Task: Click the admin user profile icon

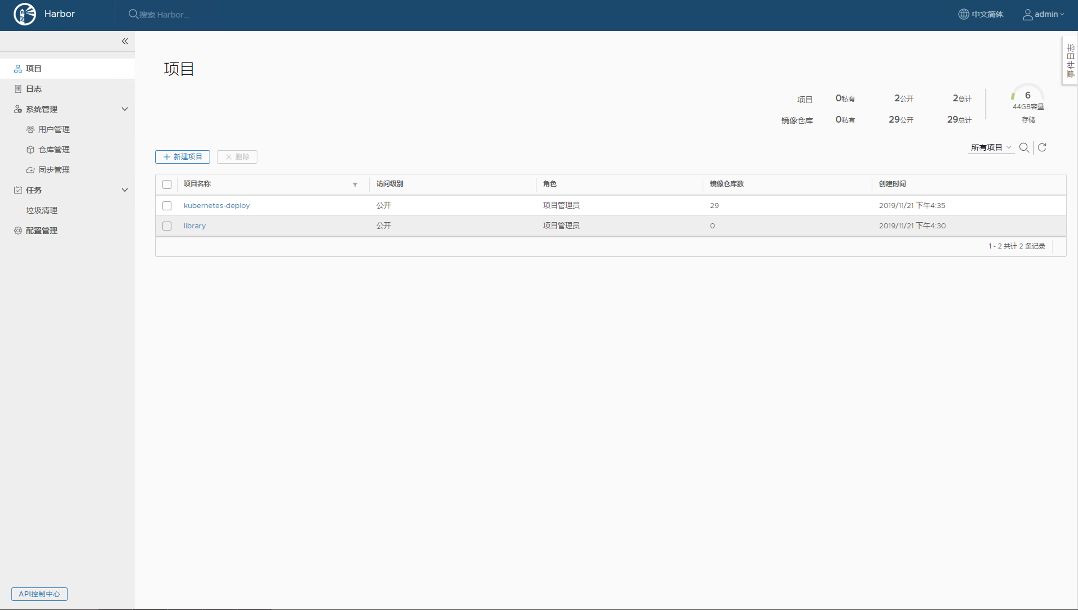Action: [1027, 15]
